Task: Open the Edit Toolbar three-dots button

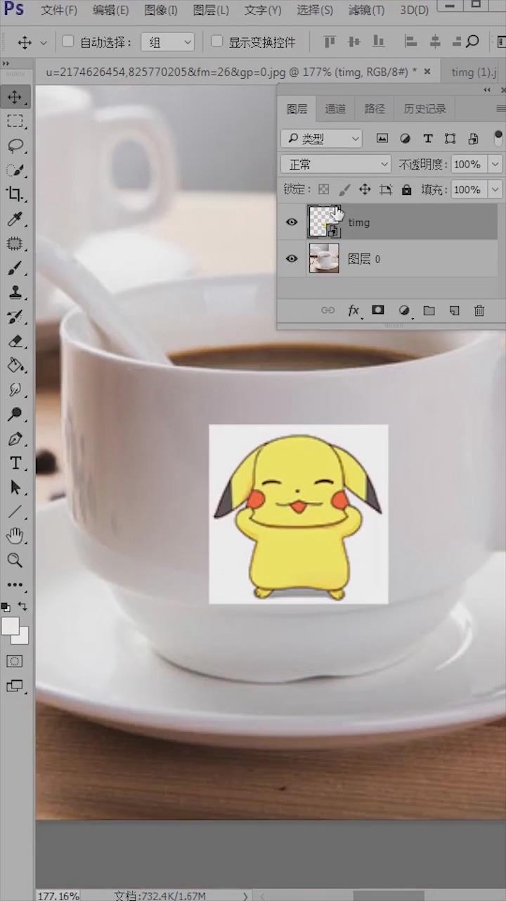Action: (x=15, y=584)
